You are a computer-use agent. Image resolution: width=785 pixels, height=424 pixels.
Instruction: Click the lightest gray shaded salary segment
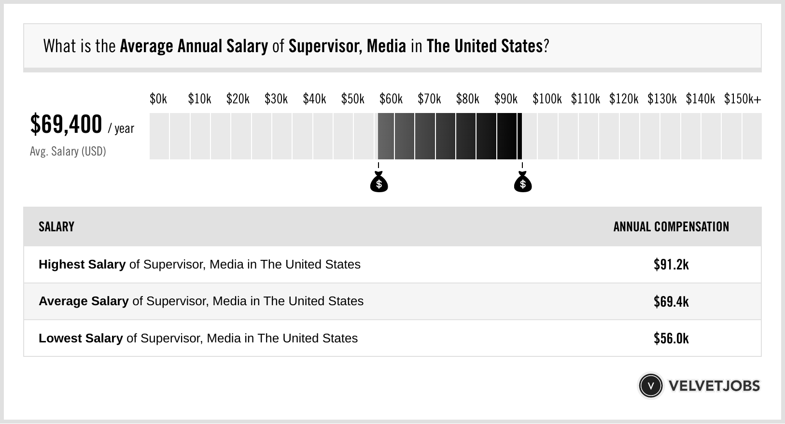coord(386,136)
